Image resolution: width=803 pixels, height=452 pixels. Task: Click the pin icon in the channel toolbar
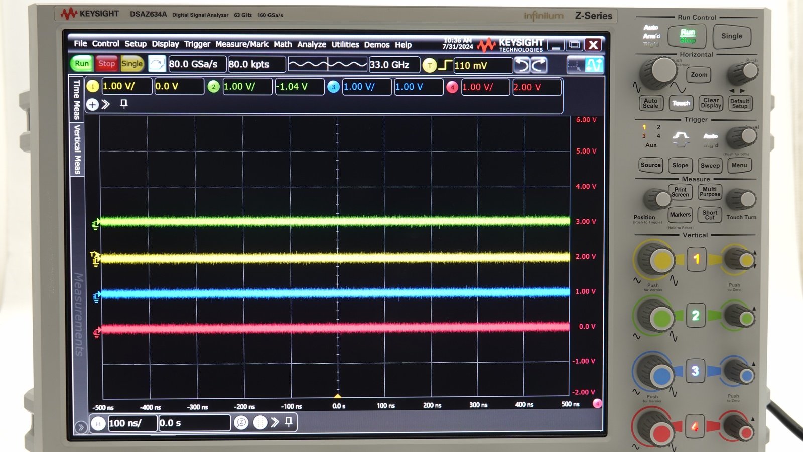(124, 104)
